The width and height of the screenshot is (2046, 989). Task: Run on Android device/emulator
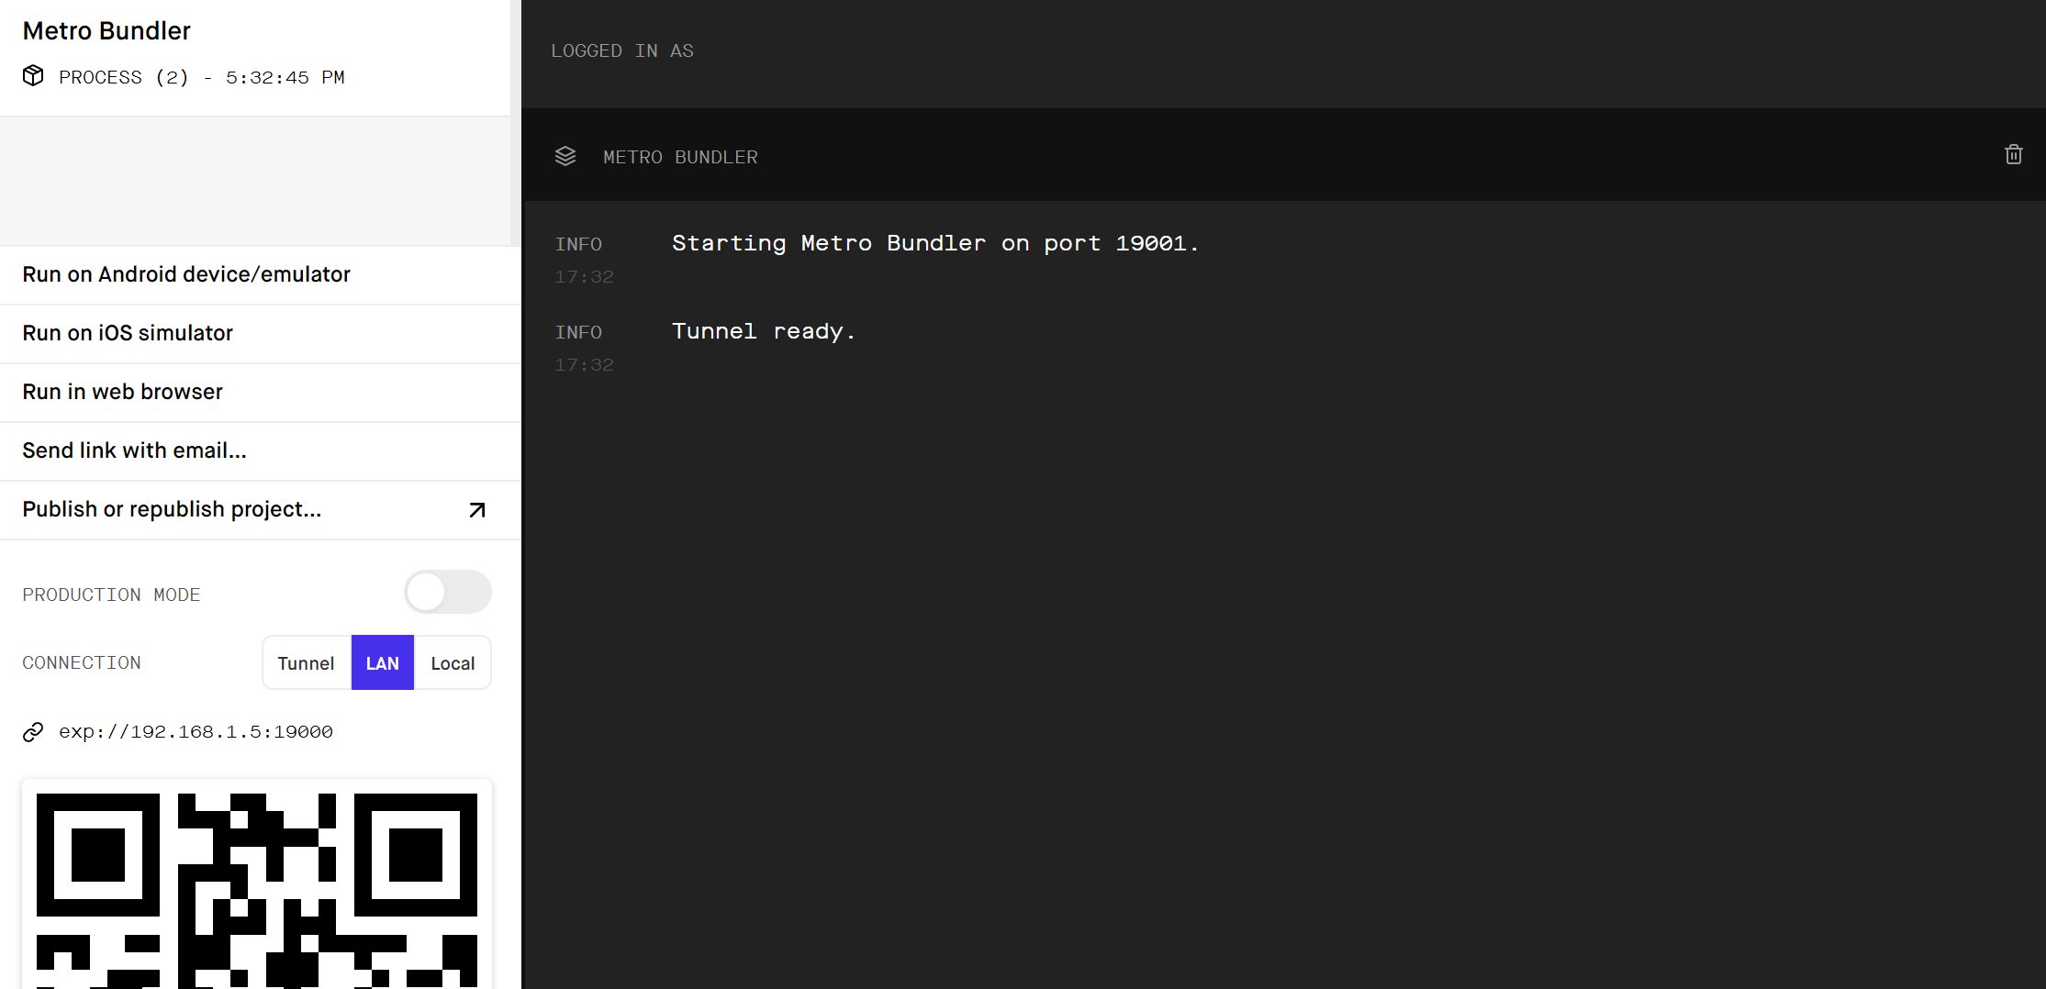261,275
